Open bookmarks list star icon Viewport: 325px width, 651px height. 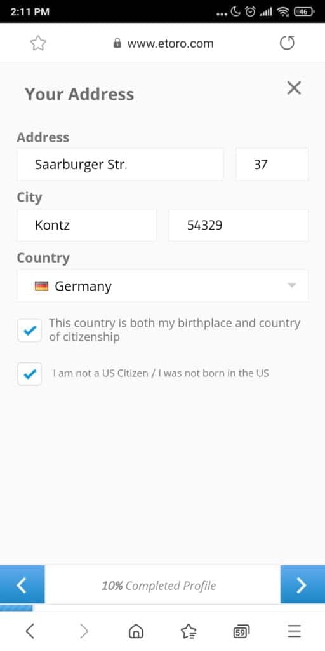(189, 631)
